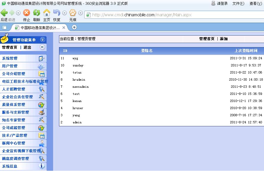Click the Restore (恢复) undo icon
This screenshot has width=264, height=172.
pyautogui.click(x=57, y=13)
